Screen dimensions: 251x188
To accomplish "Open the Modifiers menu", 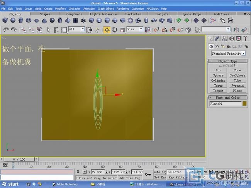I will coord(60,8).
